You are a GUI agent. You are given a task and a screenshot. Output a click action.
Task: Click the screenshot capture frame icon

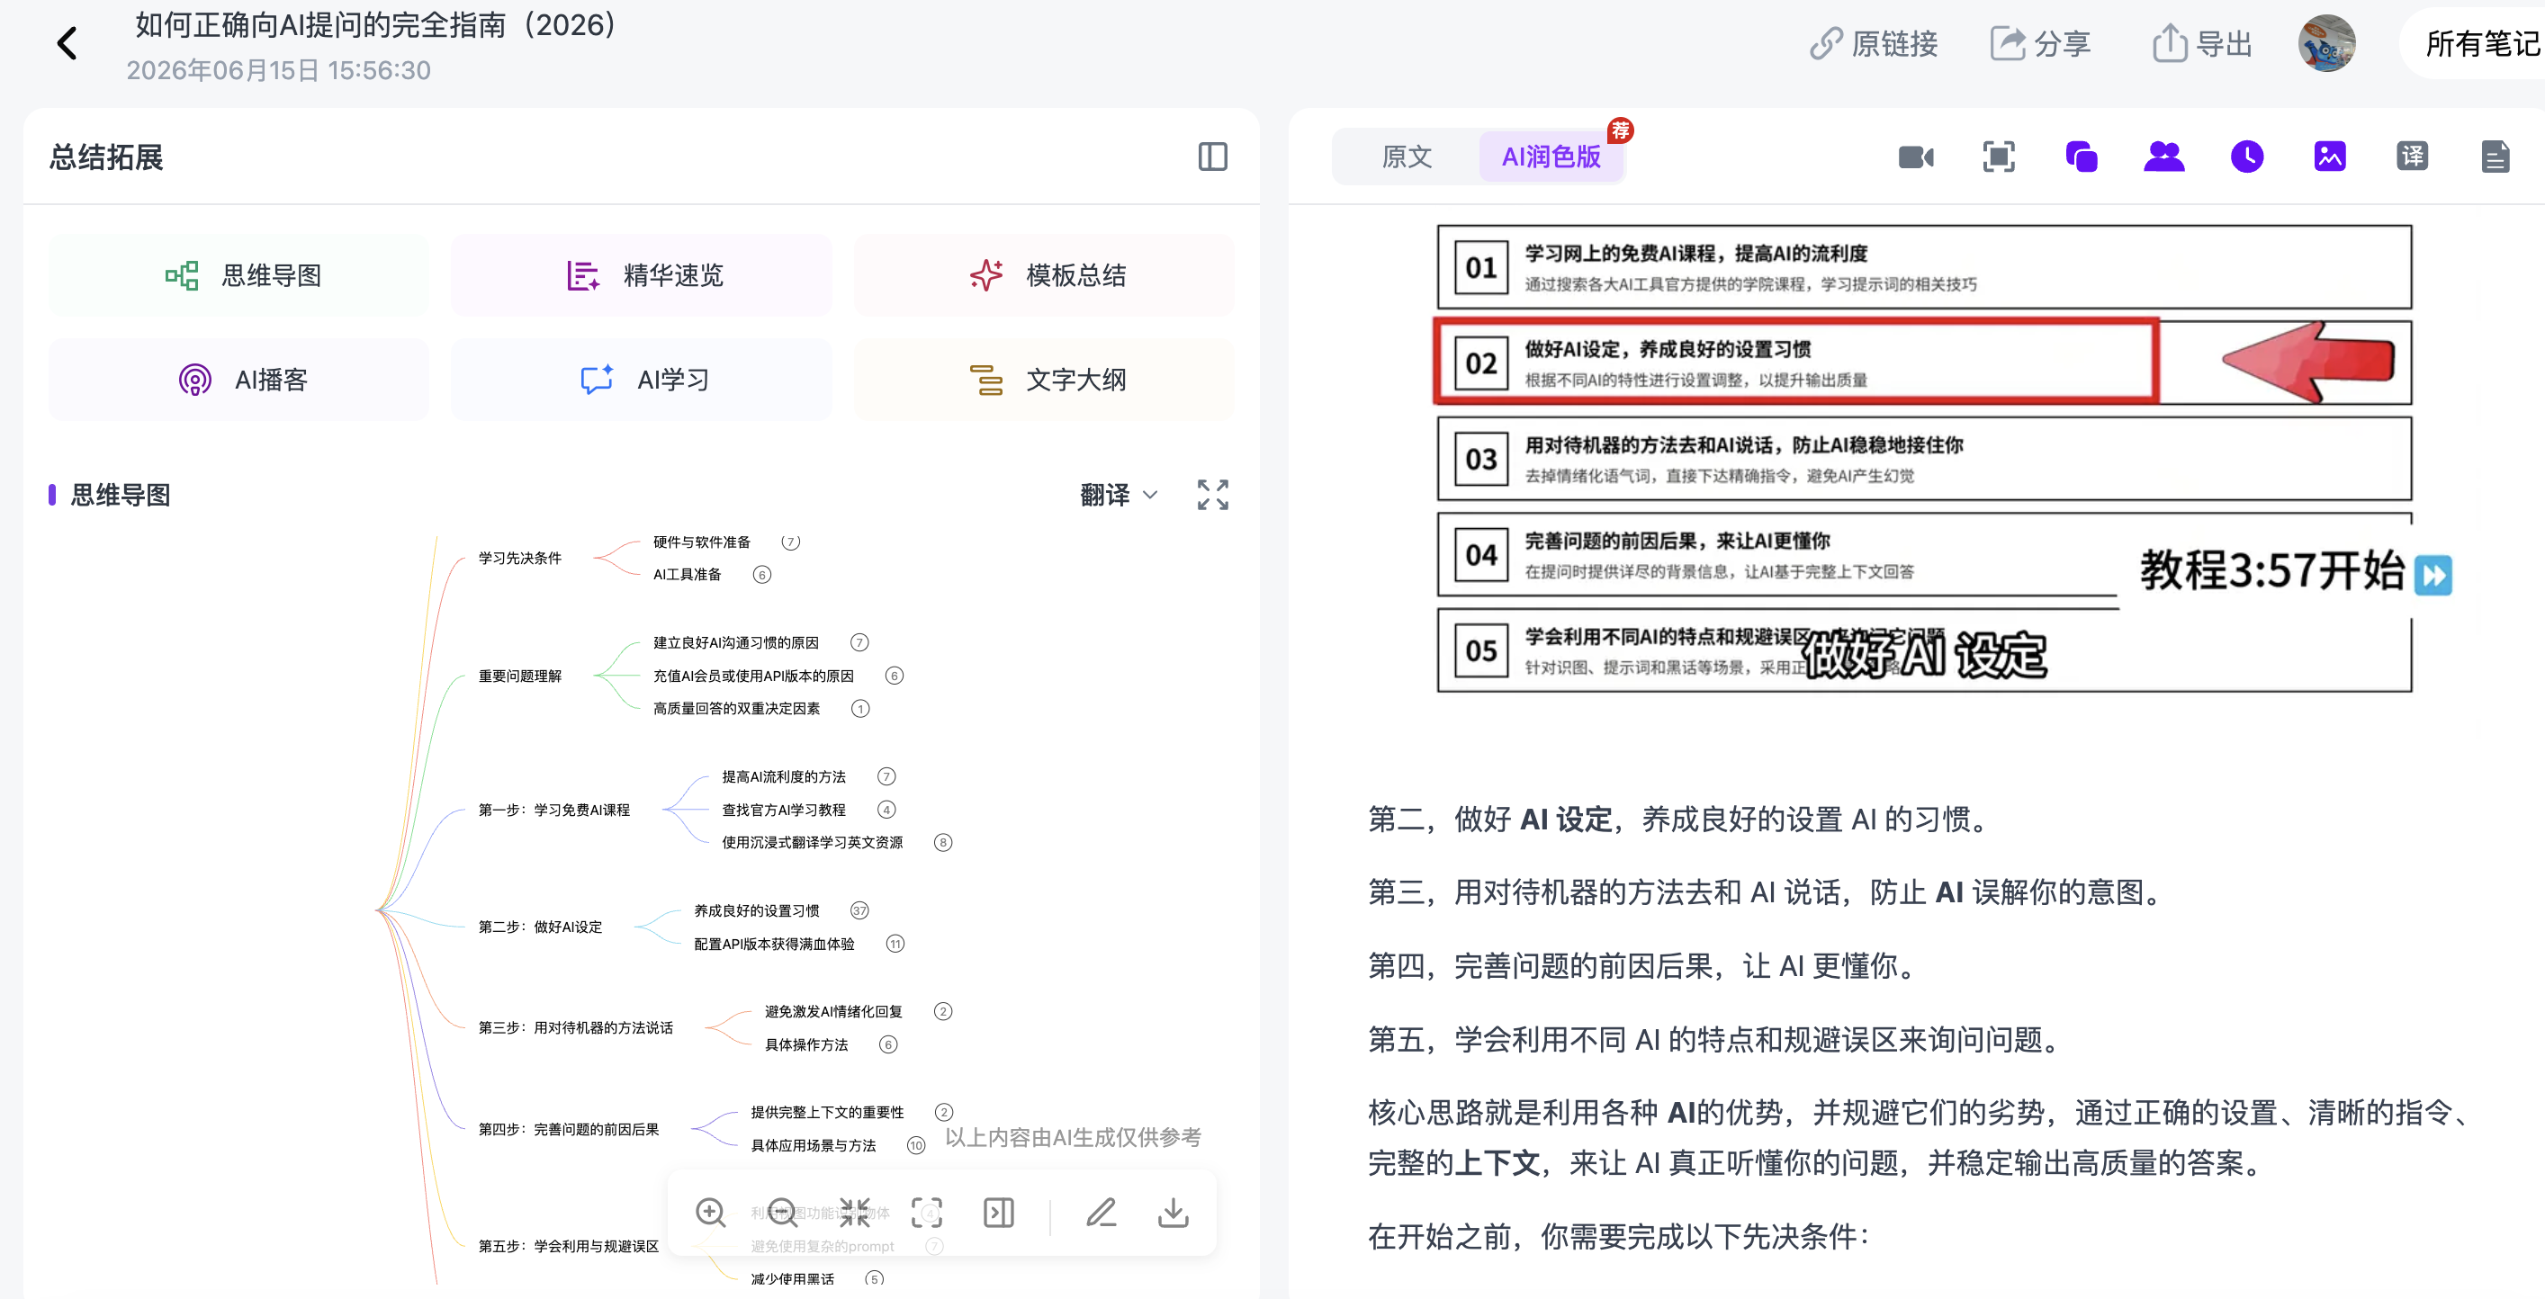point(1999,157)
